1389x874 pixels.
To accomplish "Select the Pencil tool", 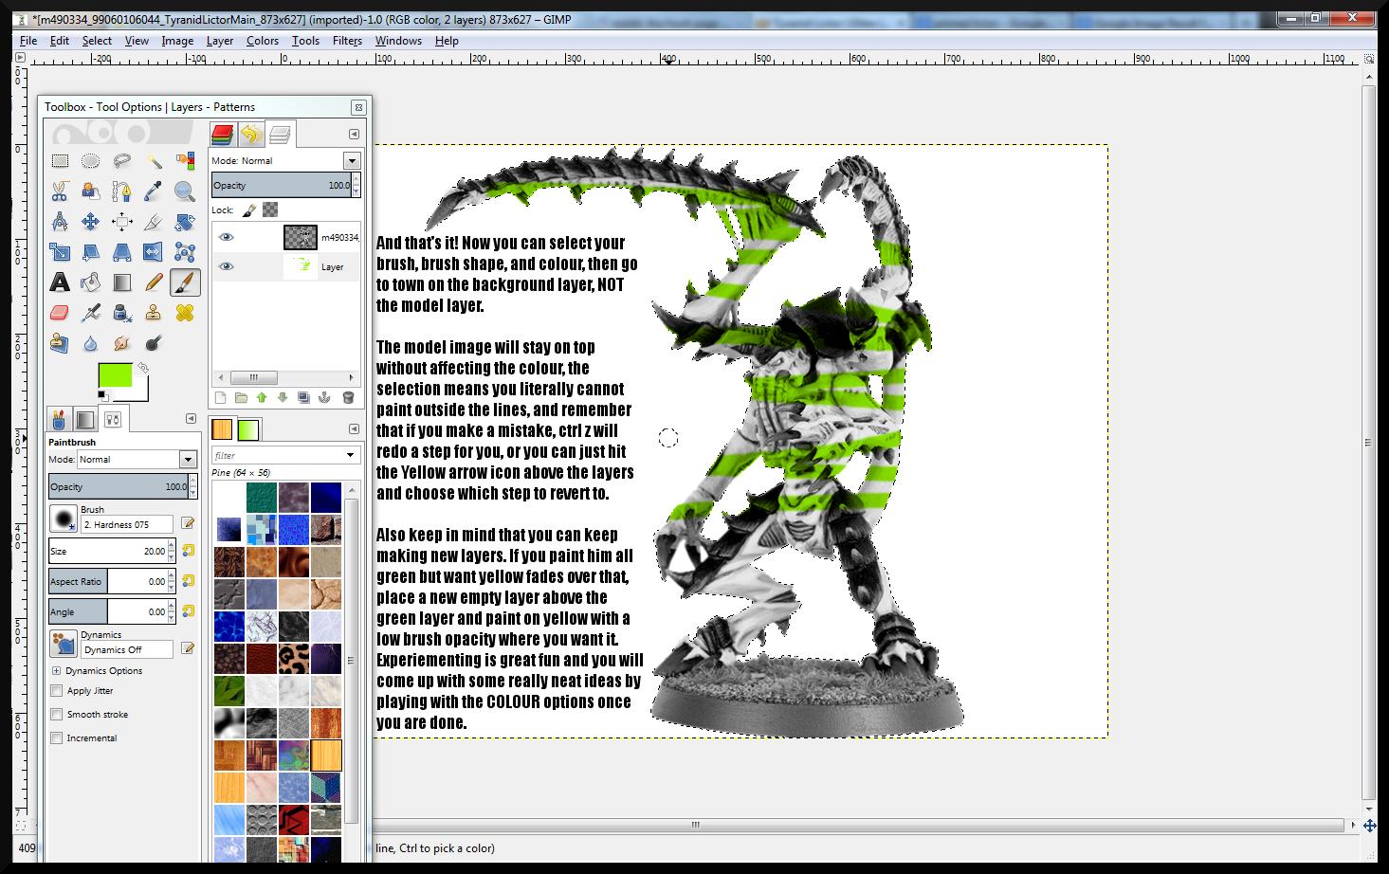I will 153,282.
